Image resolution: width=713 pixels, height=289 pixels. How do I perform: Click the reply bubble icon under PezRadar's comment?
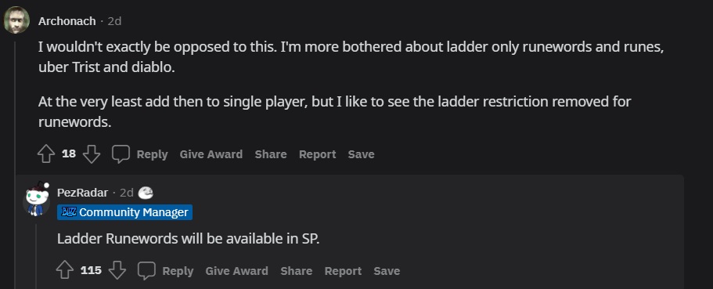click(146, 271)
